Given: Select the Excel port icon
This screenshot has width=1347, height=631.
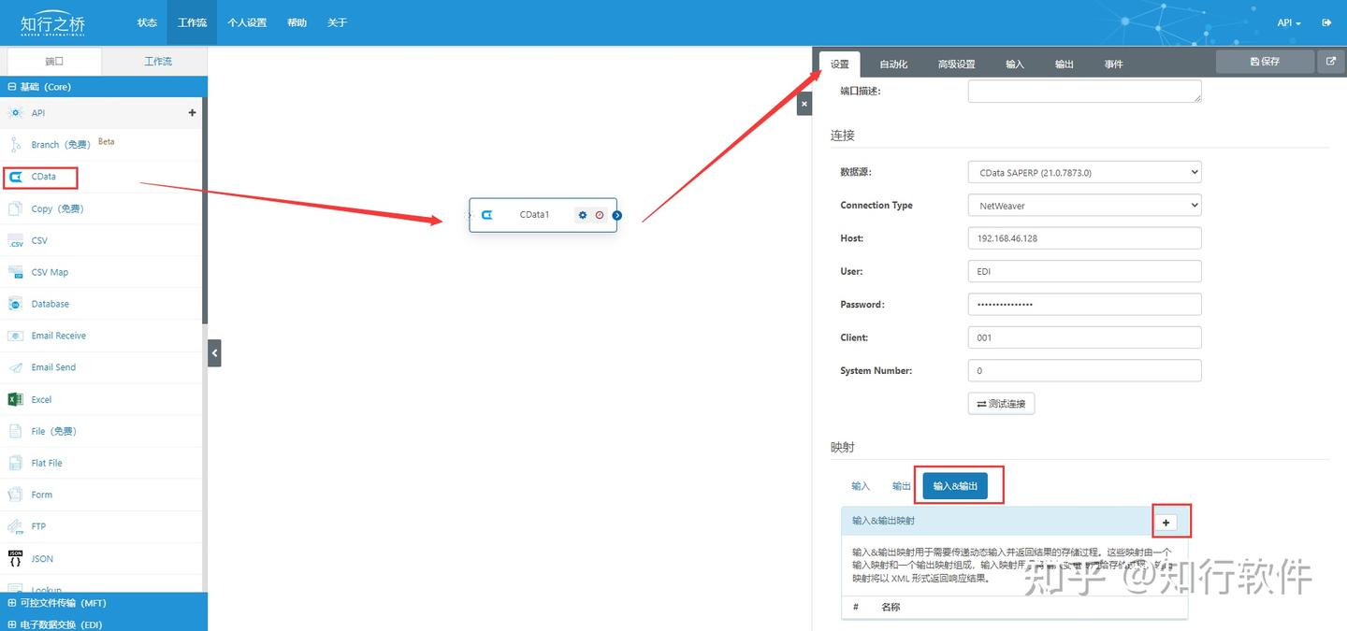Looking at the screenshot, I should pyautogui.click(x=15, y=399).
